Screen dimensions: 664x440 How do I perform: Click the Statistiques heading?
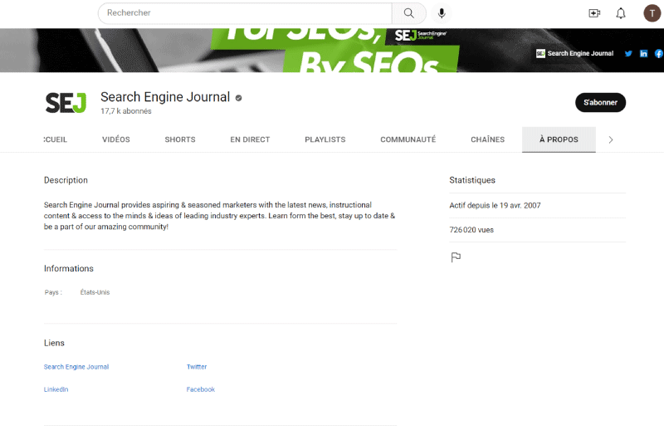472,180
